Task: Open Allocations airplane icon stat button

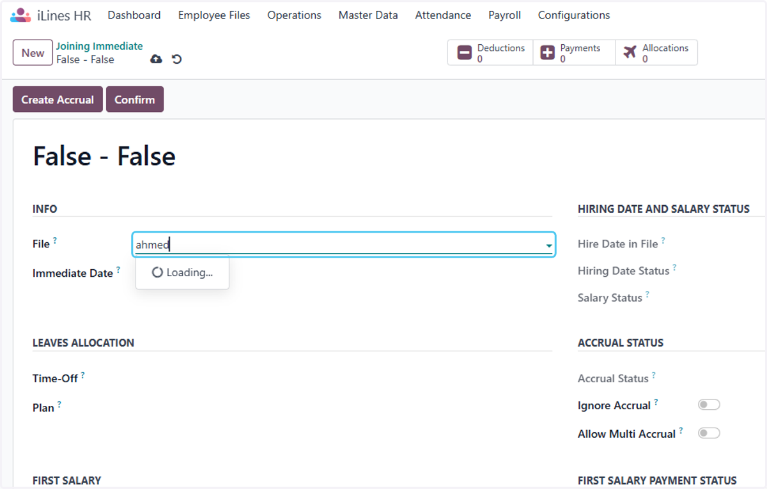Action: pyautogui.click(x=630, y=53)
